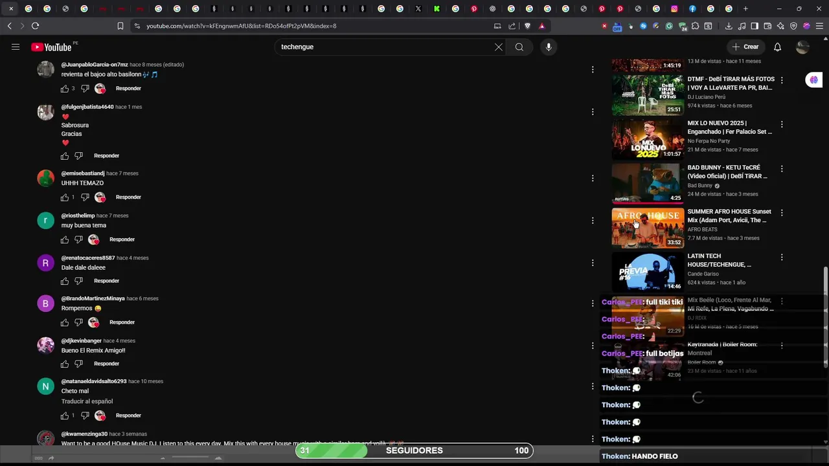Dislike JuanpabloGarcia's comment
This screenshot has width=829, height=466.
[85, 89]
